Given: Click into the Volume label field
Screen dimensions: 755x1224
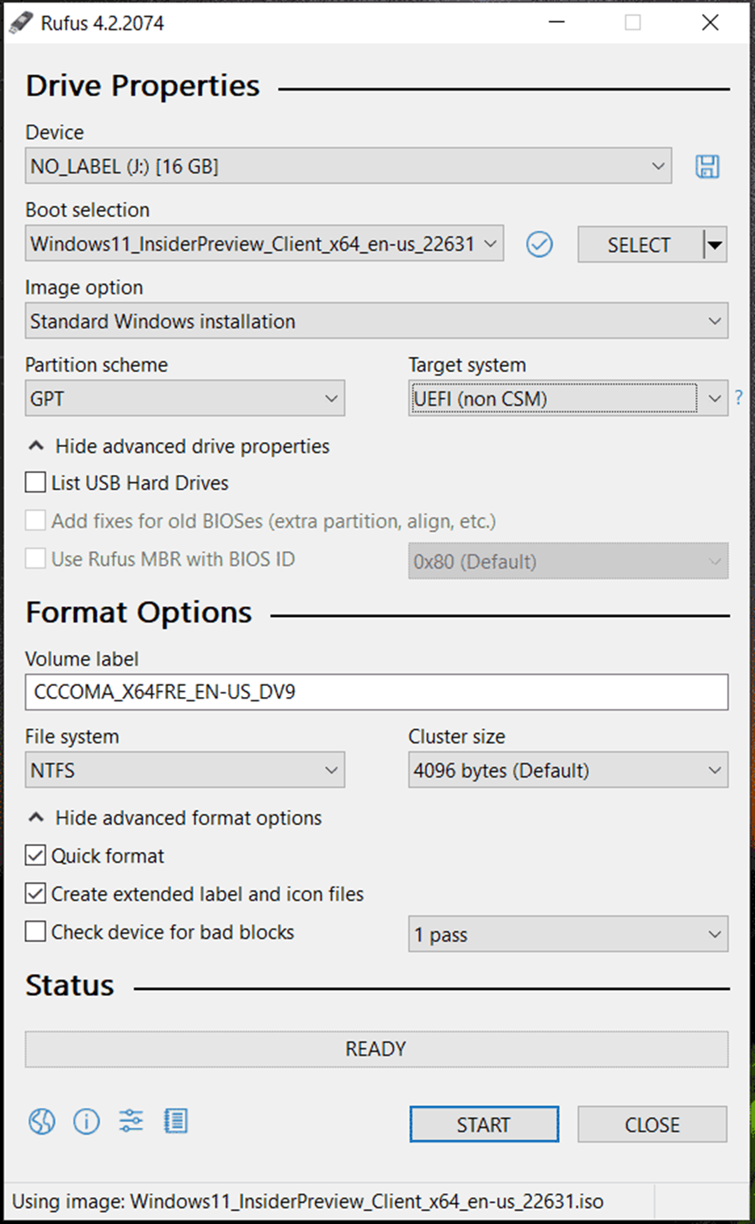Looking at the screenshot, I should (x=376, y=692).
